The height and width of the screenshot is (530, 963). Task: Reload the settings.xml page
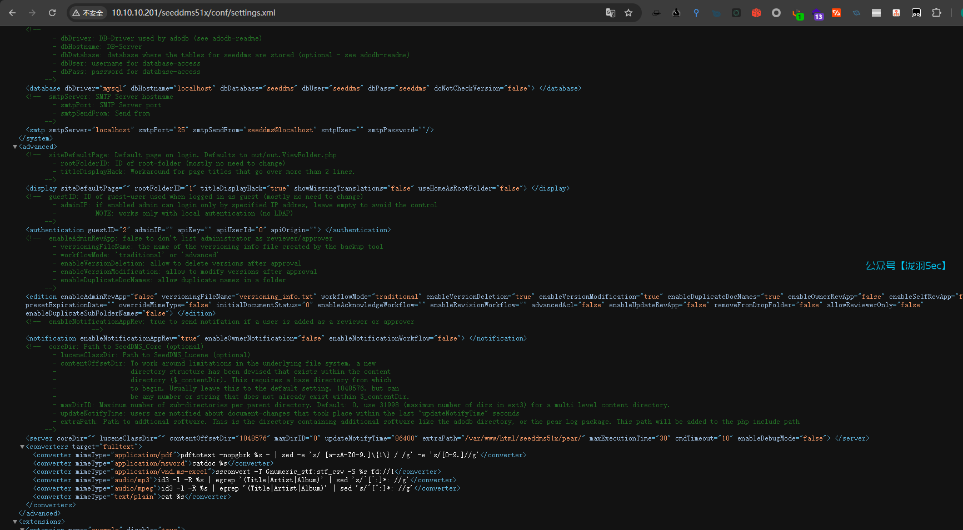pos(52,13)
